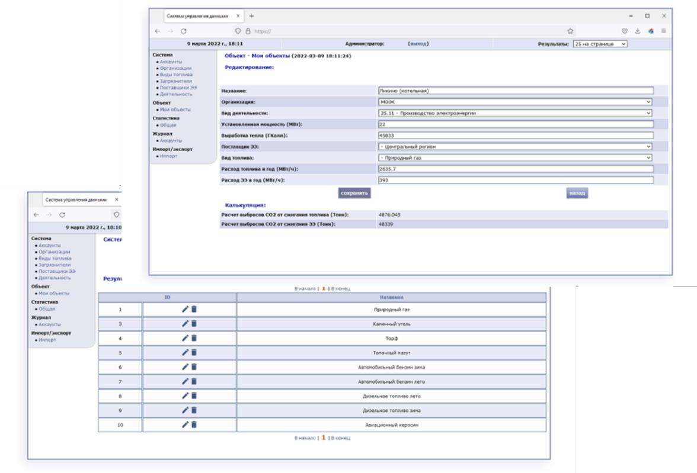
Task: Click the Расход топлива в год field
Action: point(516,169)
